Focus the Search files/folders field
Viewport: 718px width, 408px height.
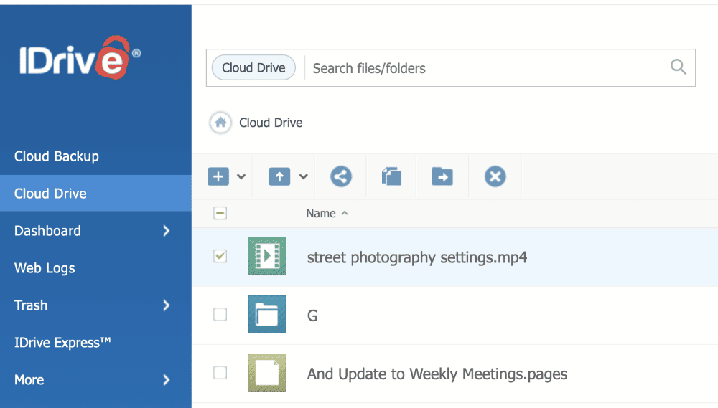click(481, 68)
